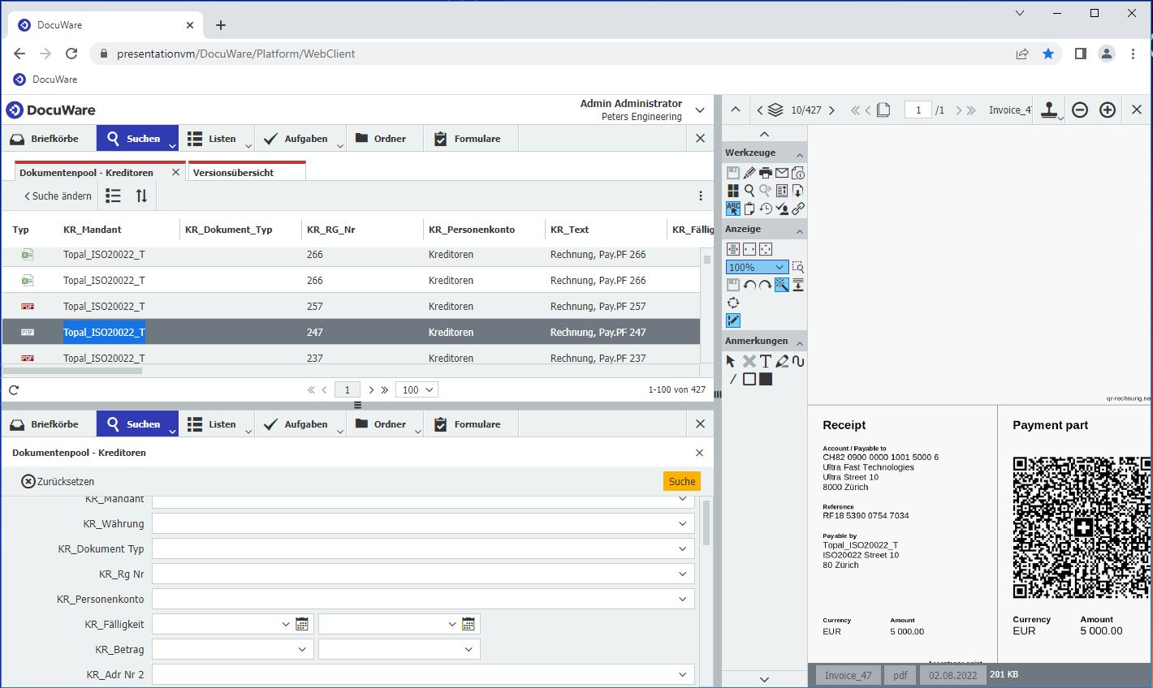Toggle the annotation pencil edit mode

[732, 320]
